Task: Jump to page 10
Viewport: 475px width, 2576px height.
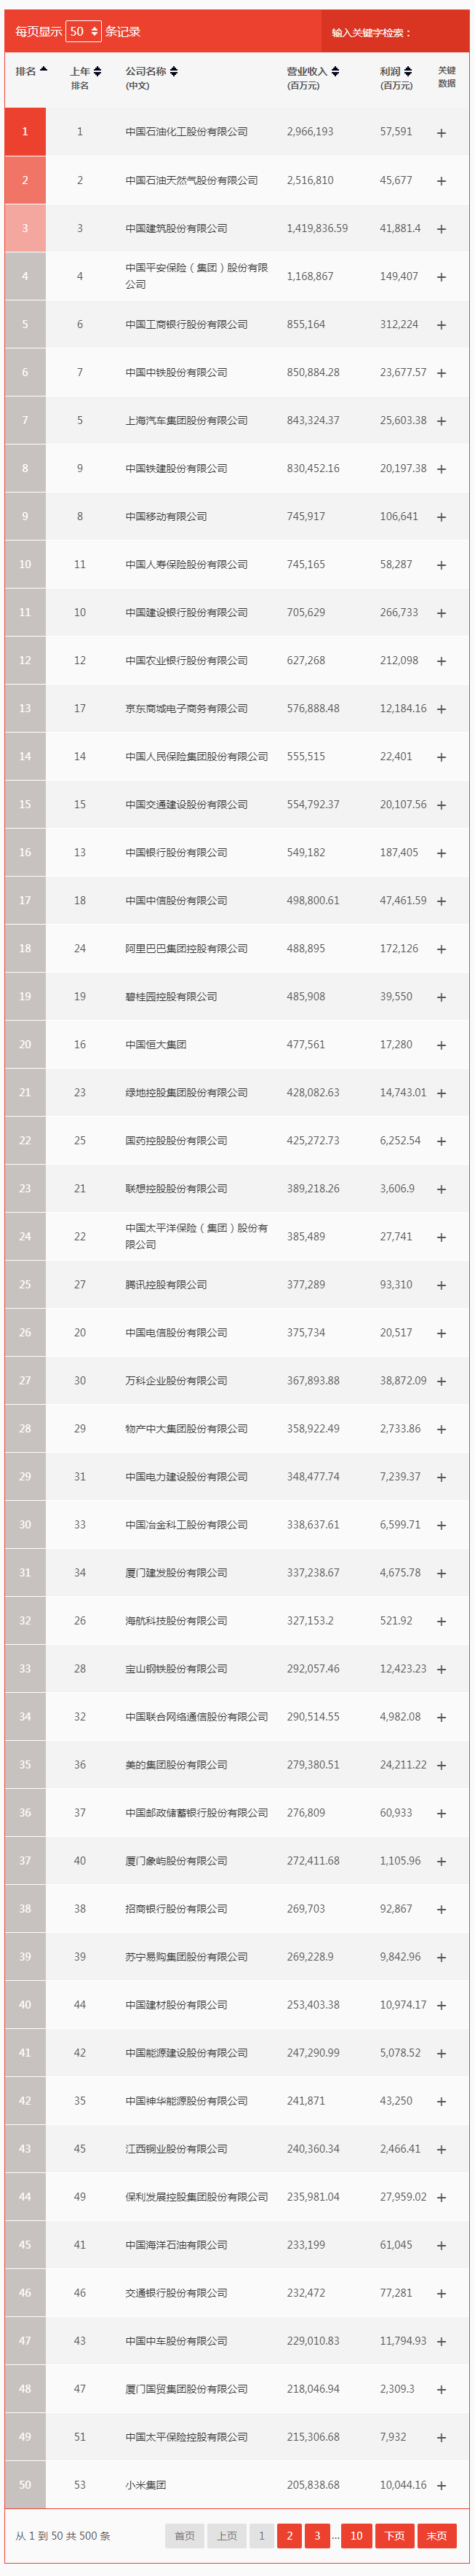Action: coord(356,2535)
